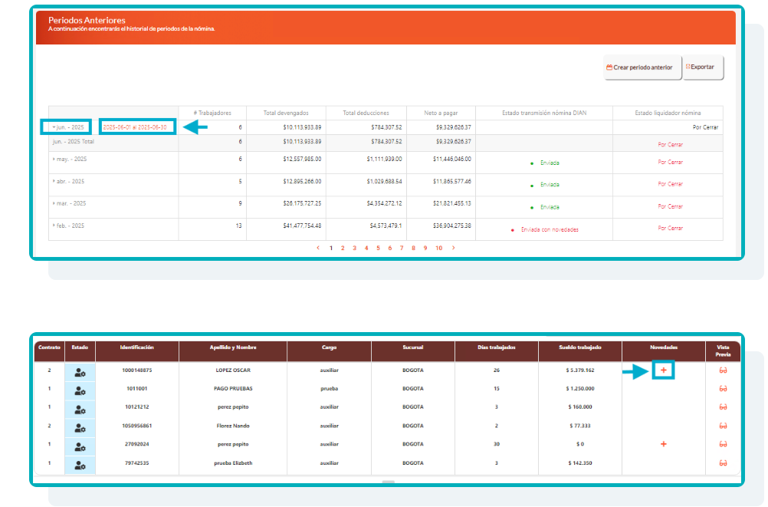Image resolution: width=768 pixels, height=507 pixels.
Task: Open novedades plus icon for identification 27092024
Action: tap(664, 444)
